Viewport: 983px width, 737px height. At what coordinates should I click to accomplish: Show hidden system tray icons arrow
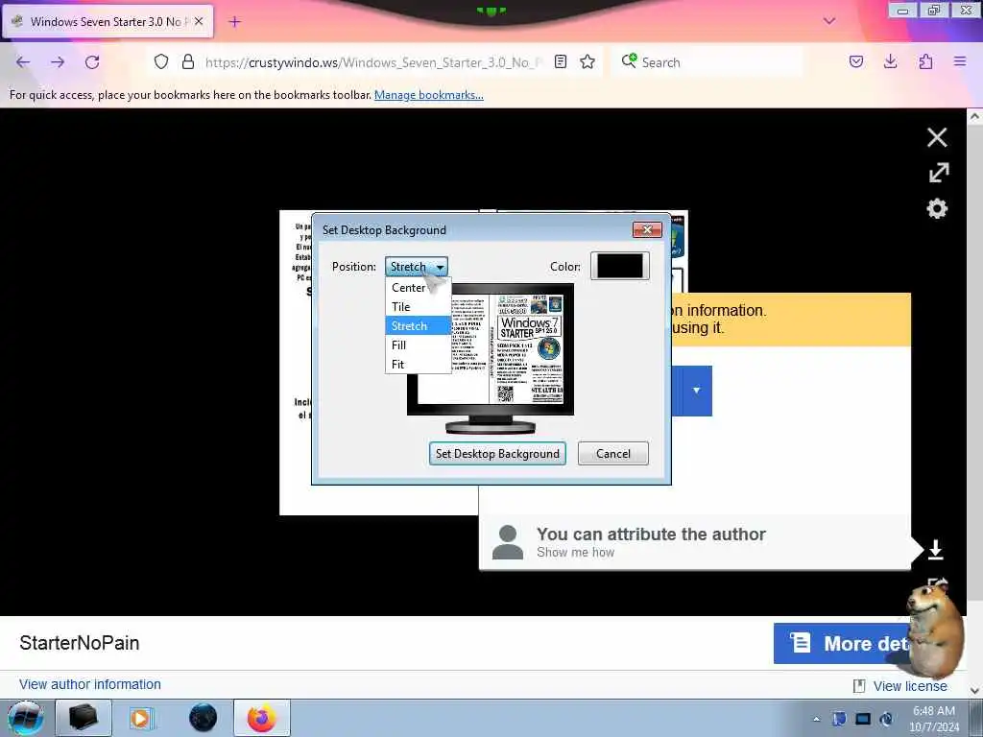click(x=816, y=719)
